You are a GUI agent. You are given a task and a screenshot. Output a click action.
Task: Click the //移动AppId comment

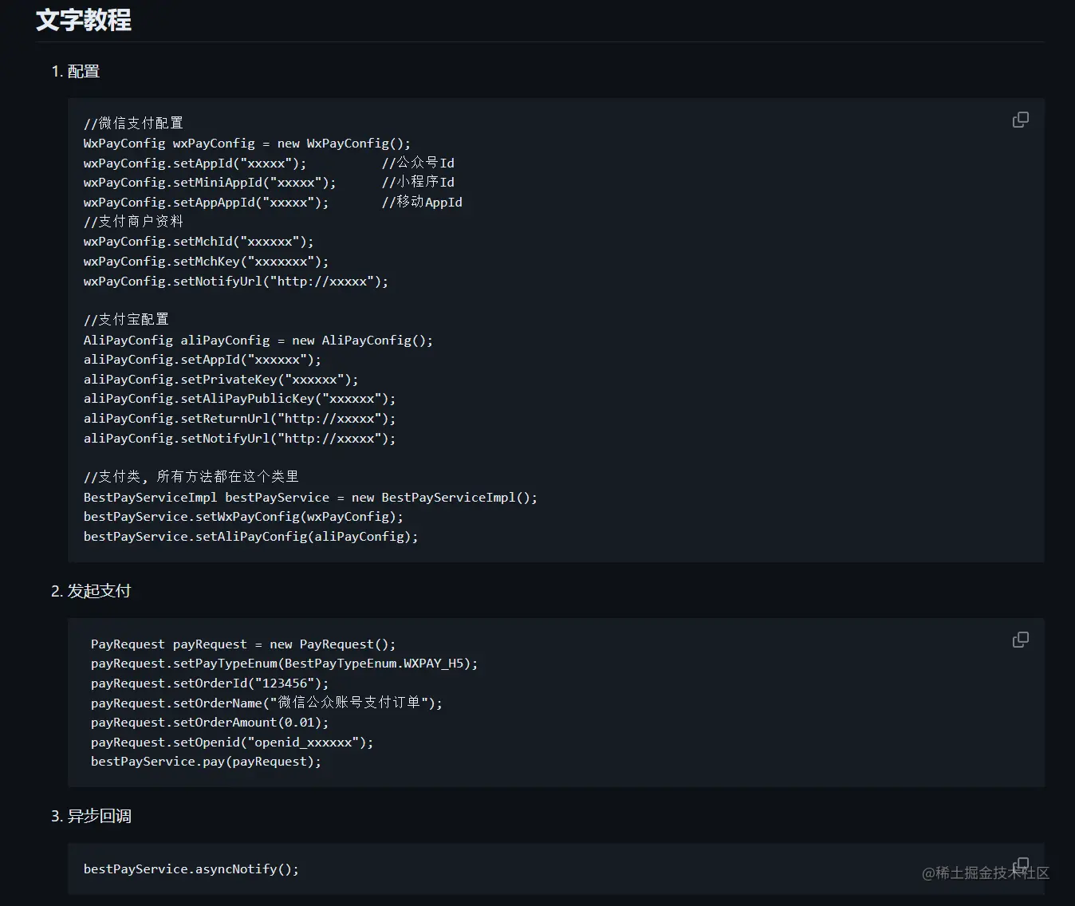coord(422,202)
